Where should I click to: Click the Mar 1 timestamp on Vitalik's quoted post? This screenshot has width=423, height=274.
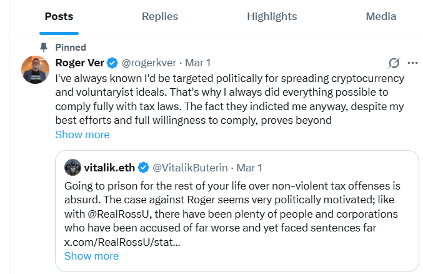(250, 167)
